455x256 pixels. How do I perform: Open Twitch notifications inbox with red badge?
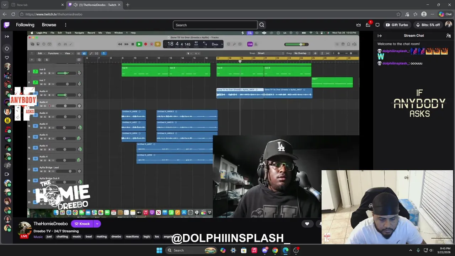click(368, 25)
